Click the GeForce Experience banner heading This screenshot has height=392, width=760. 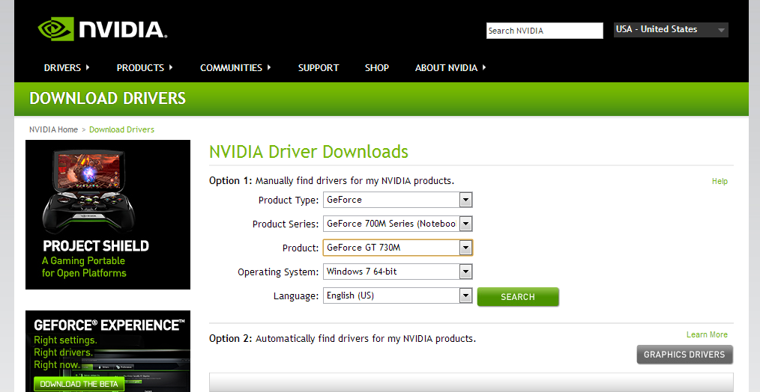pyautogui.click(x=109, y=325)
